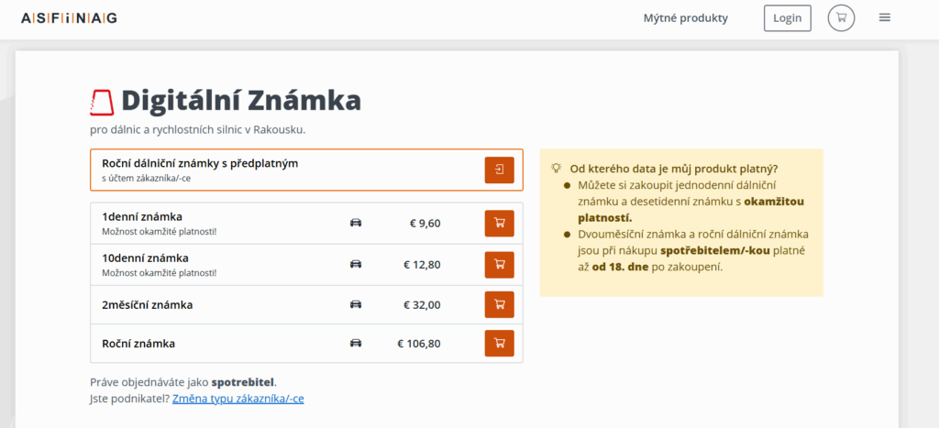
Task: Open the shopping cart icon in header
Action: point(841,18)
